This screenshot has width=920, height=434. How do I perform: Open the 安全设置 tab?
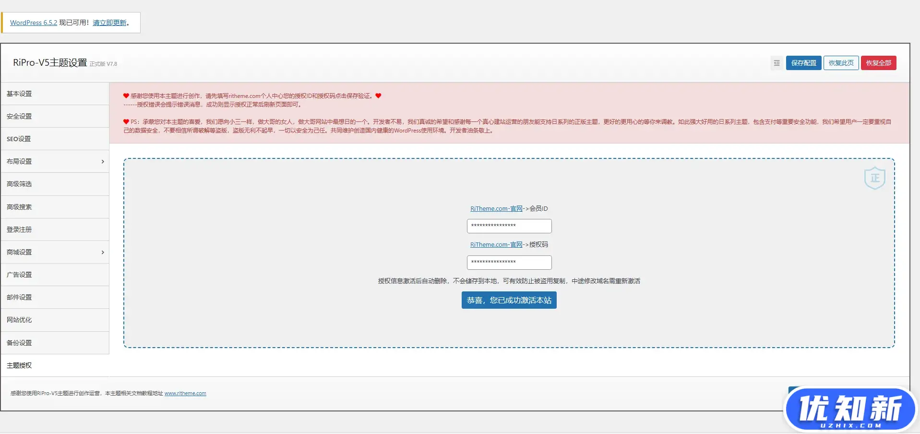pyautogui.click(x=55, y=116)
